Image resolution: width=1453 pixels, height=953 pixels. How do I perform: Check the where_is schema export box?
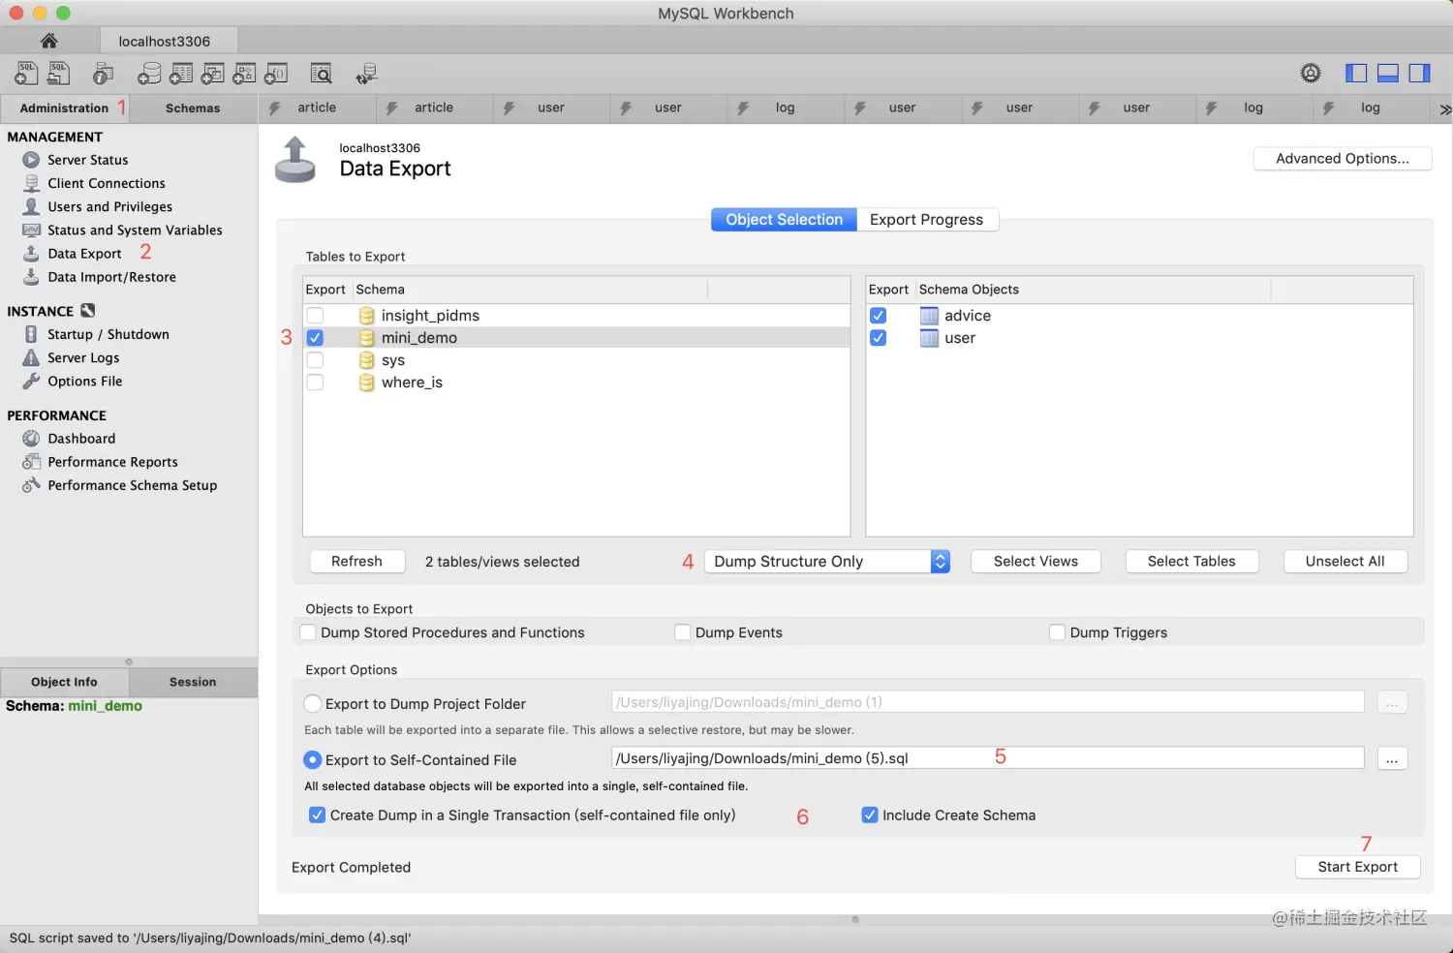tap(315, 383)
